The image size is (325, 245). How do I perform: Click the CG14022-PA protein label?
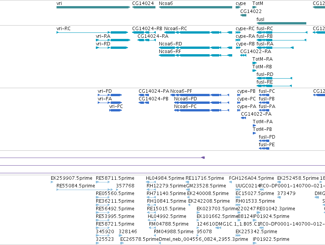(256, 114)
